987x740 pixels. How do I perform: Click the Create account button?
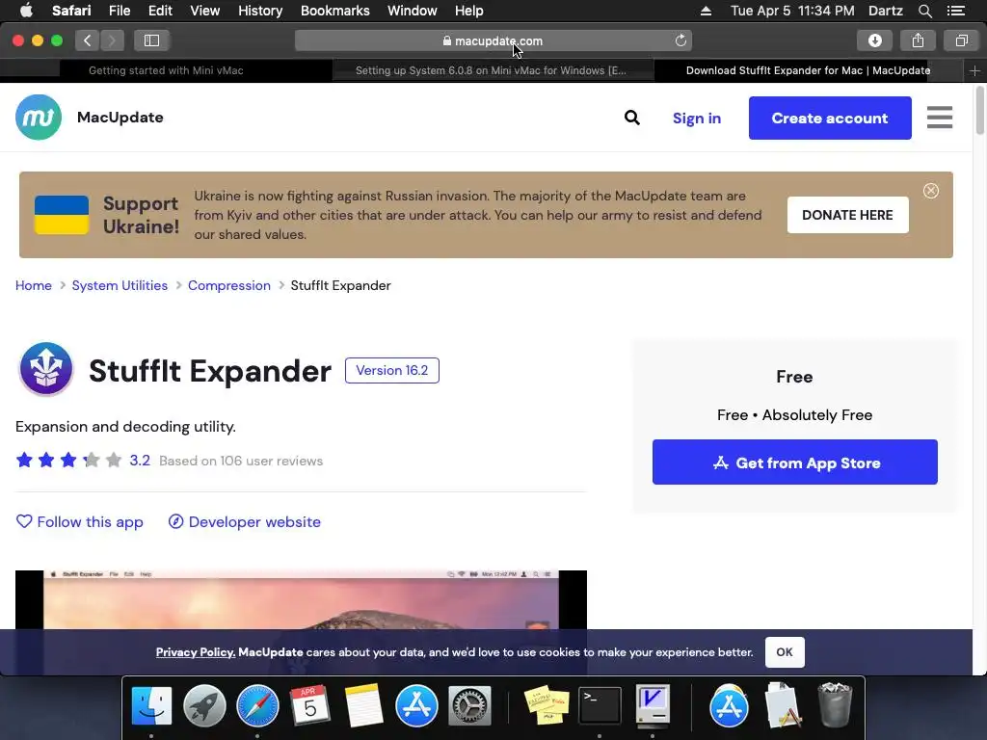click(x=830, y=118)
